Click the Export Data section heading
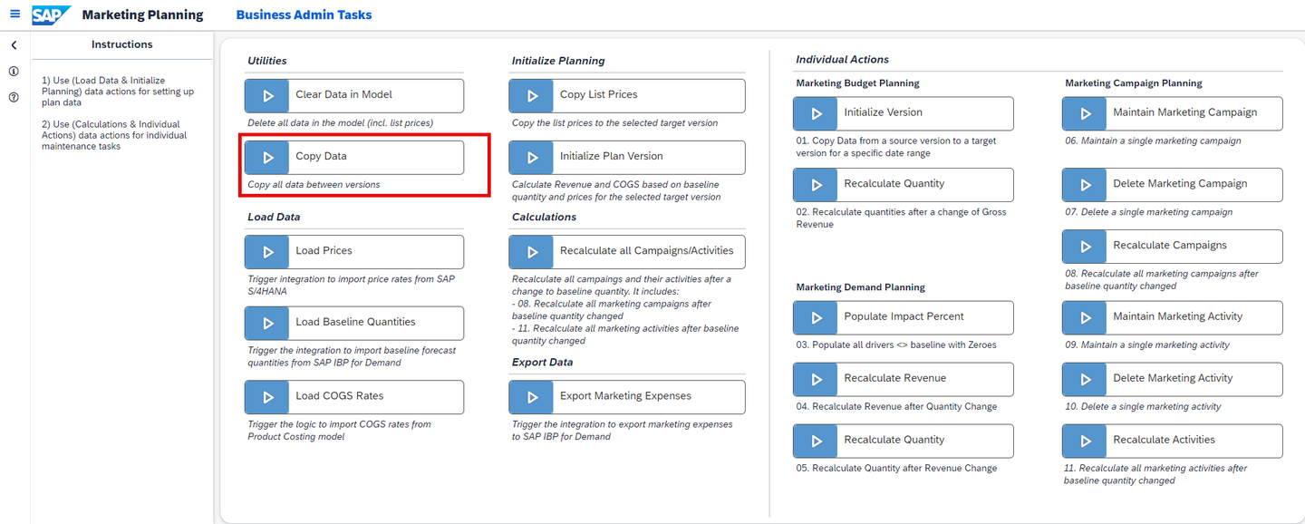The image size is (1305, 524). point(545,362)
